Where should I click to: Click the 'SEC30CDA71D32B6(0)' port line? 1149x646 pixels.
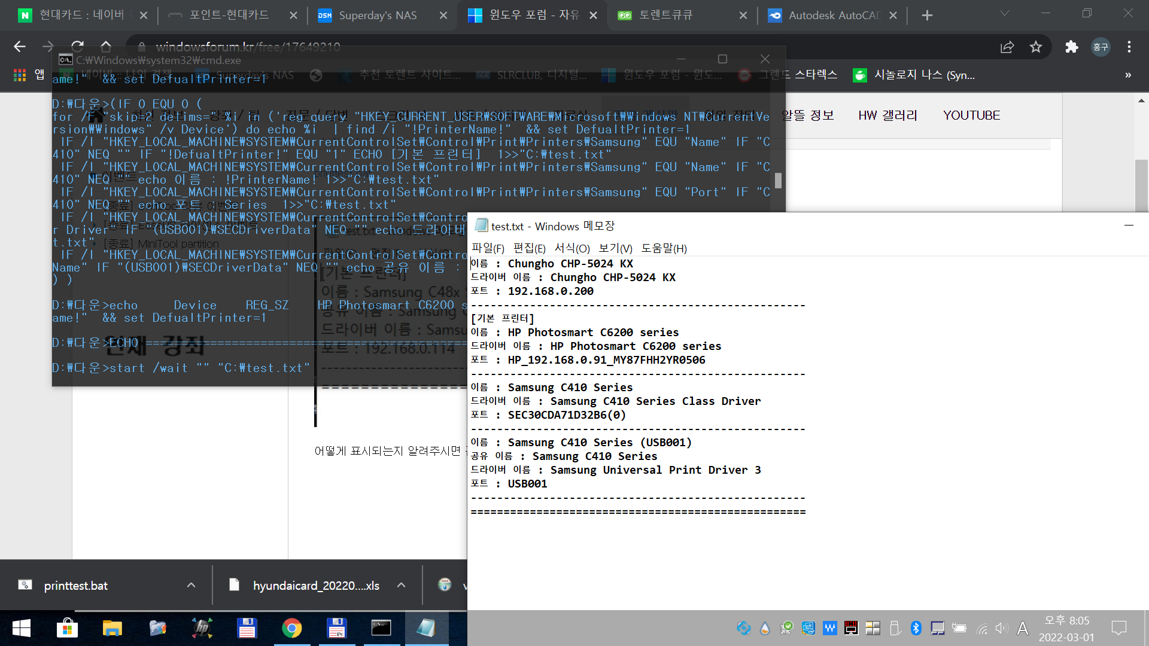(x=548, y=415)
